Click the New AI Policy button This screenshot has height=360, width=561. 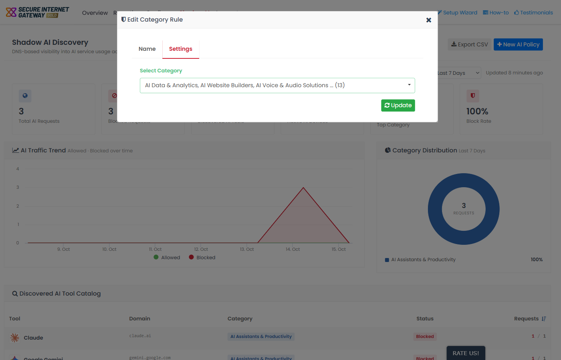point(518,44)
